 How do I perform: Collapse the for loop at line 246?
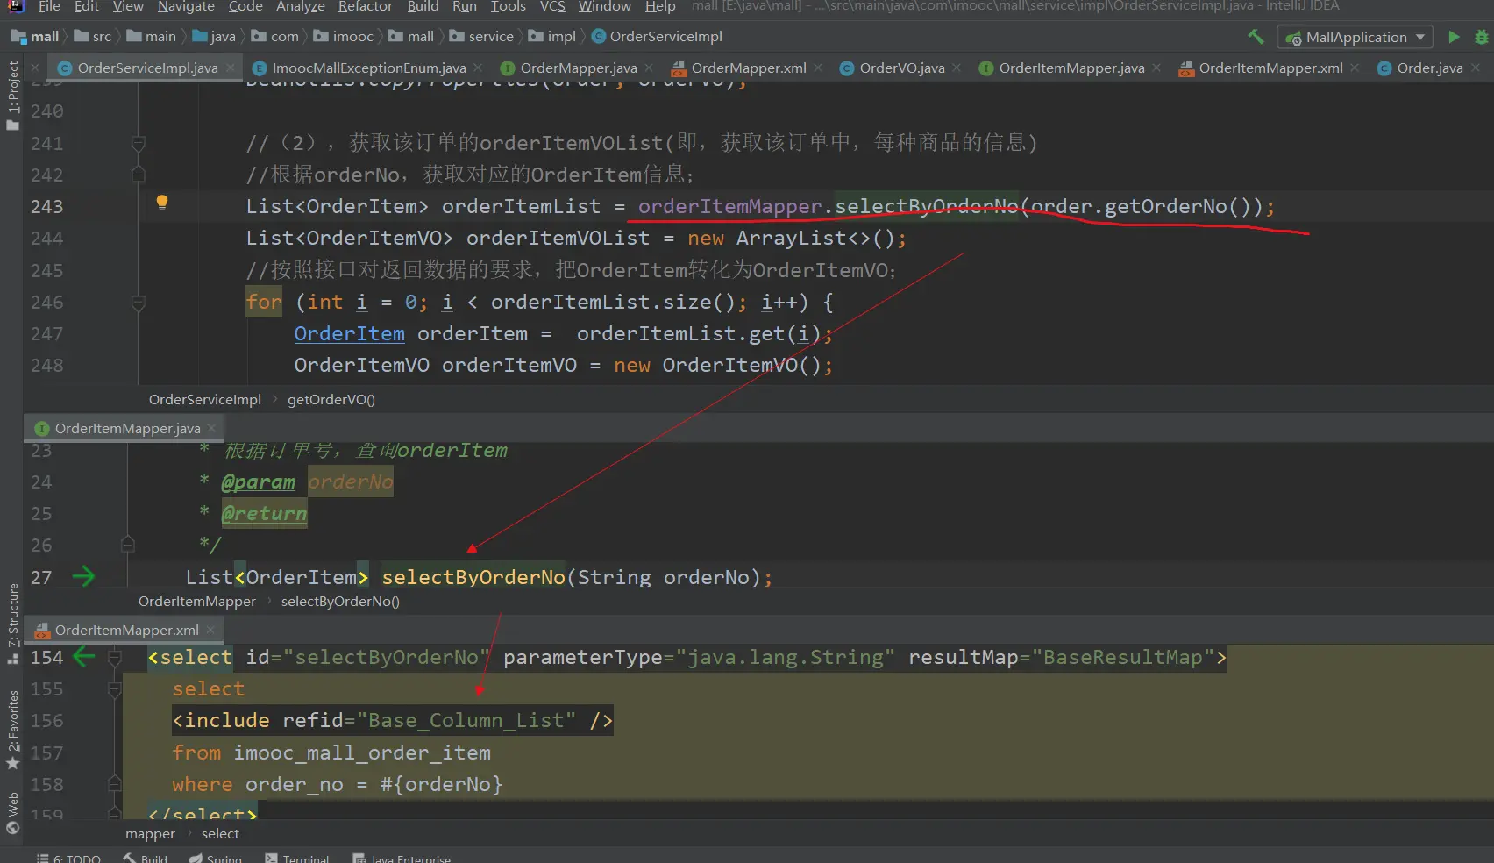[138, 303]
